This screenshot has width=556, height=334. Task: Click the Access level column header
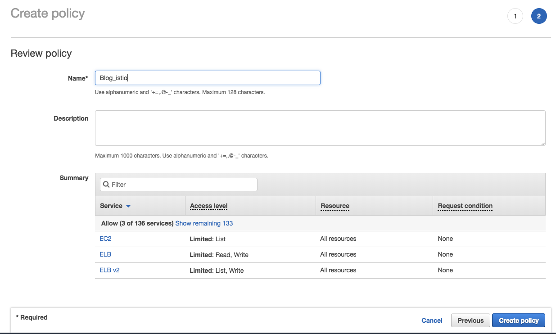208,206
